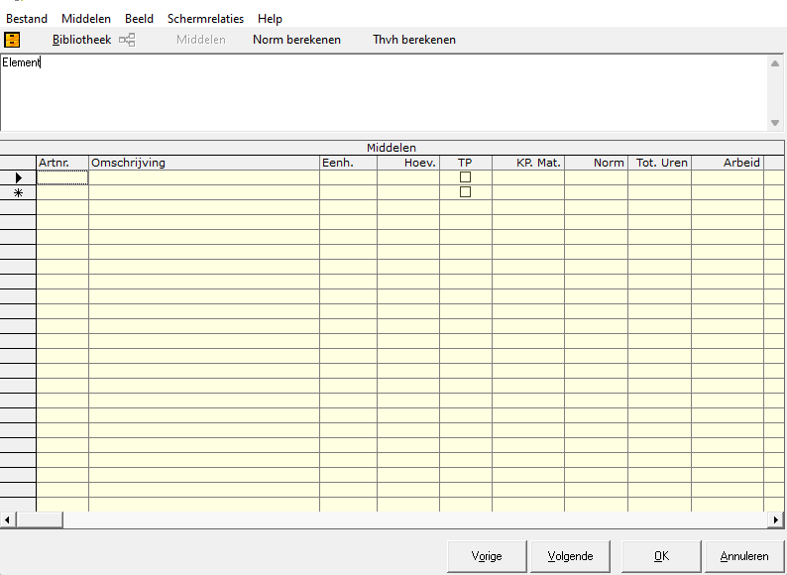Select the Eenh. cell in the current row
787x575 pixels.
348,177
